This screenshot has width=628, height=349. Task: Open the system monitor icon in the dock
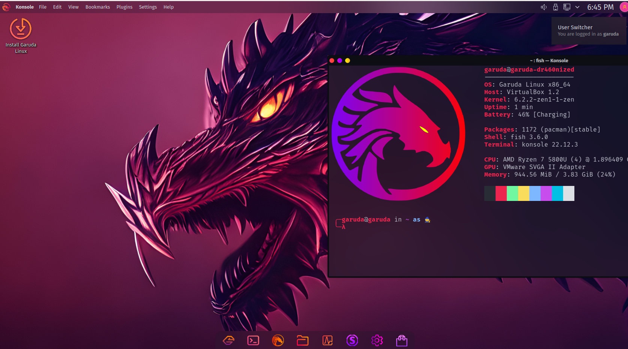pyautogui.click(x=327, y=340)
